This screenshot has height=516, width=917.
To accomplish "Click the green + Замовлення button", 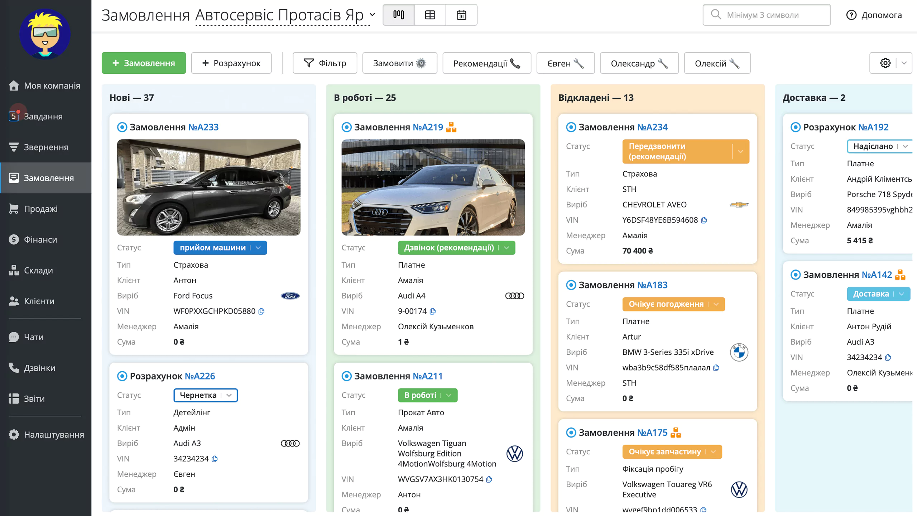I will click(144, 63).
